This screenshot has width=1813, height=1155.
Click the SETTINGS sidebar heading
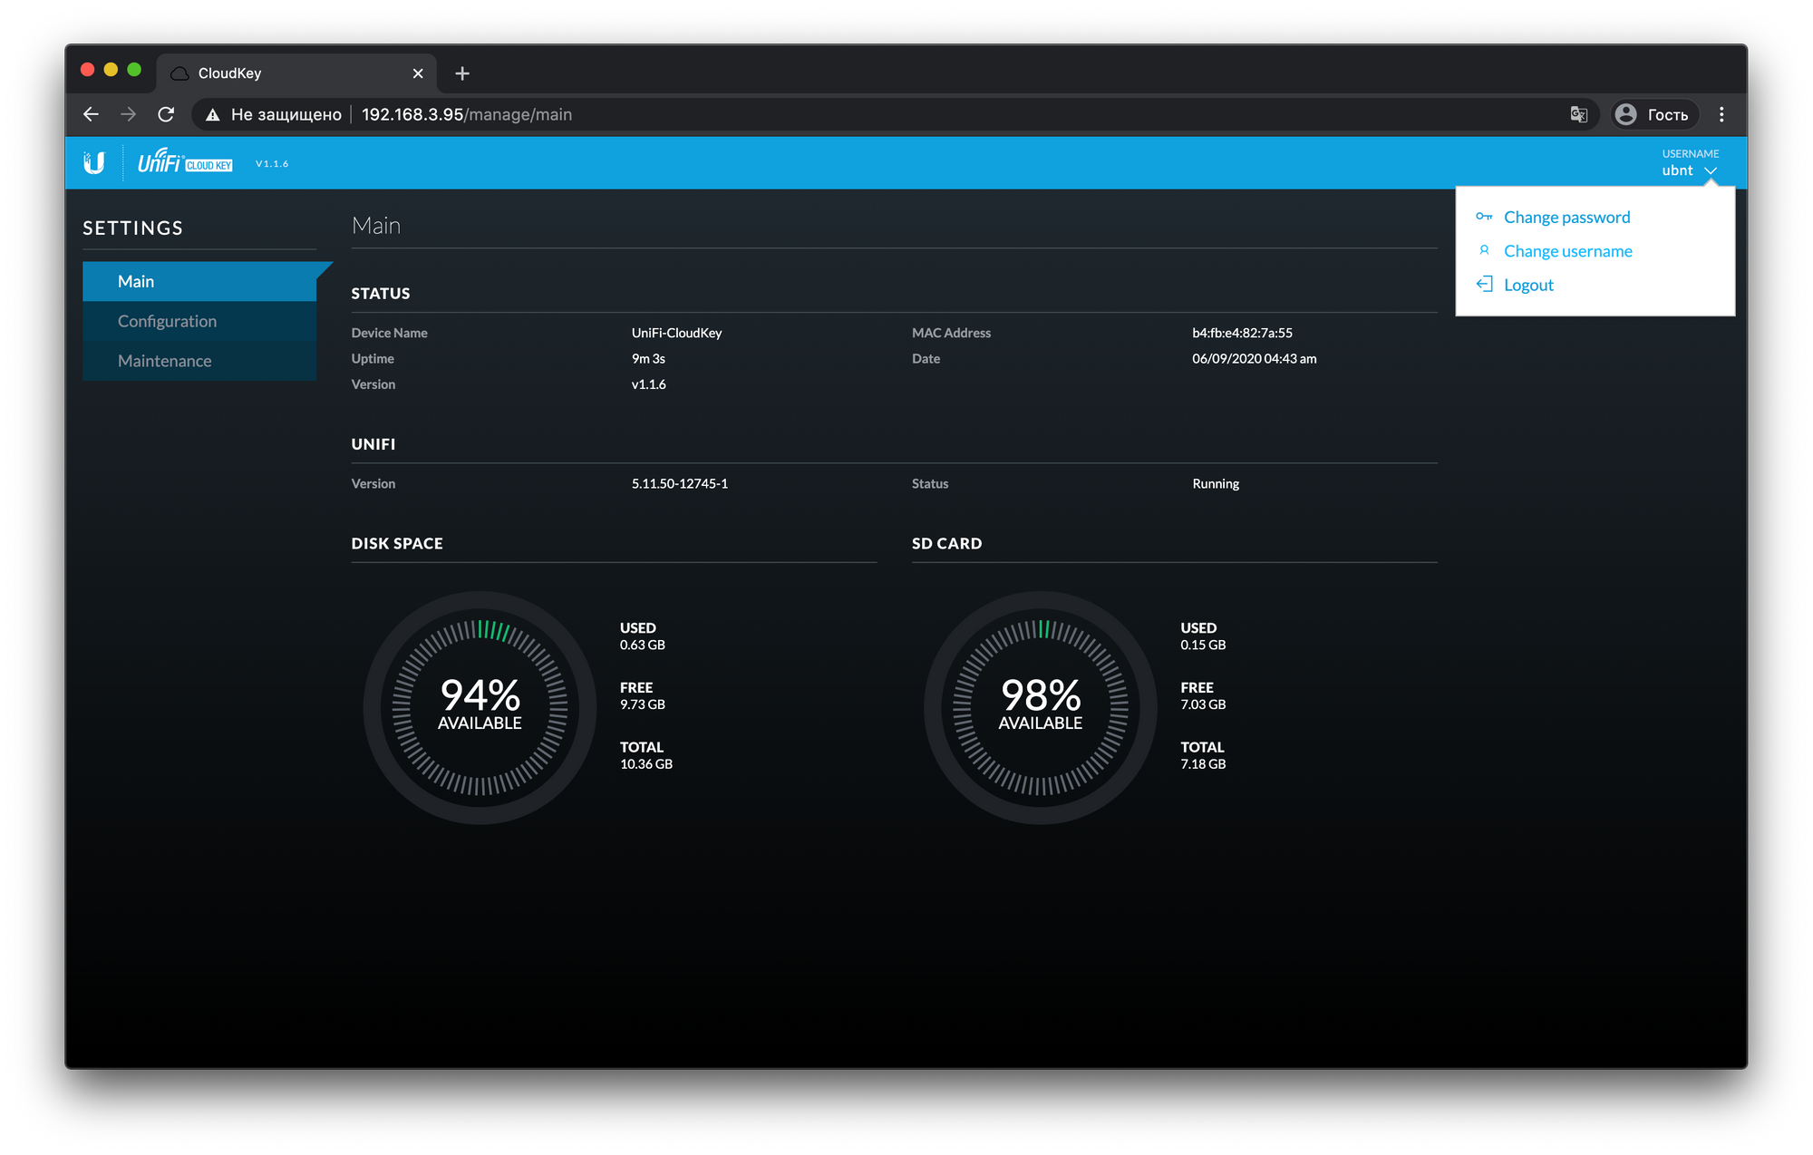(133, 228)
